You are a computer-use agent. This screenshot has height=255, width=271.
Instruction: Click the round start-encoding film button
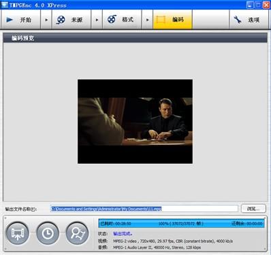click(18, 233)
